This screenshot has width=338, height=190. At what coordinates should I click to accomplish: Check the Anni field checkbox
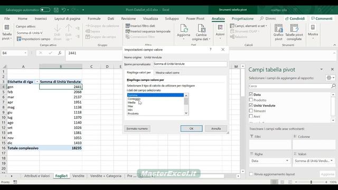251,116
